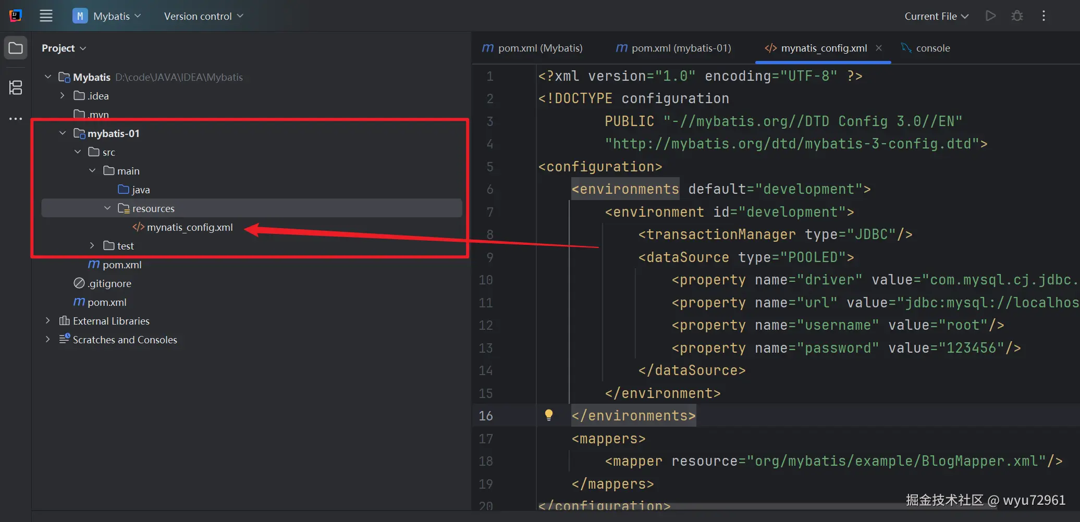This screenshot has height=522, width=1080.
Task: Open the more actions kebab menu
Action: pos(1044,16)
